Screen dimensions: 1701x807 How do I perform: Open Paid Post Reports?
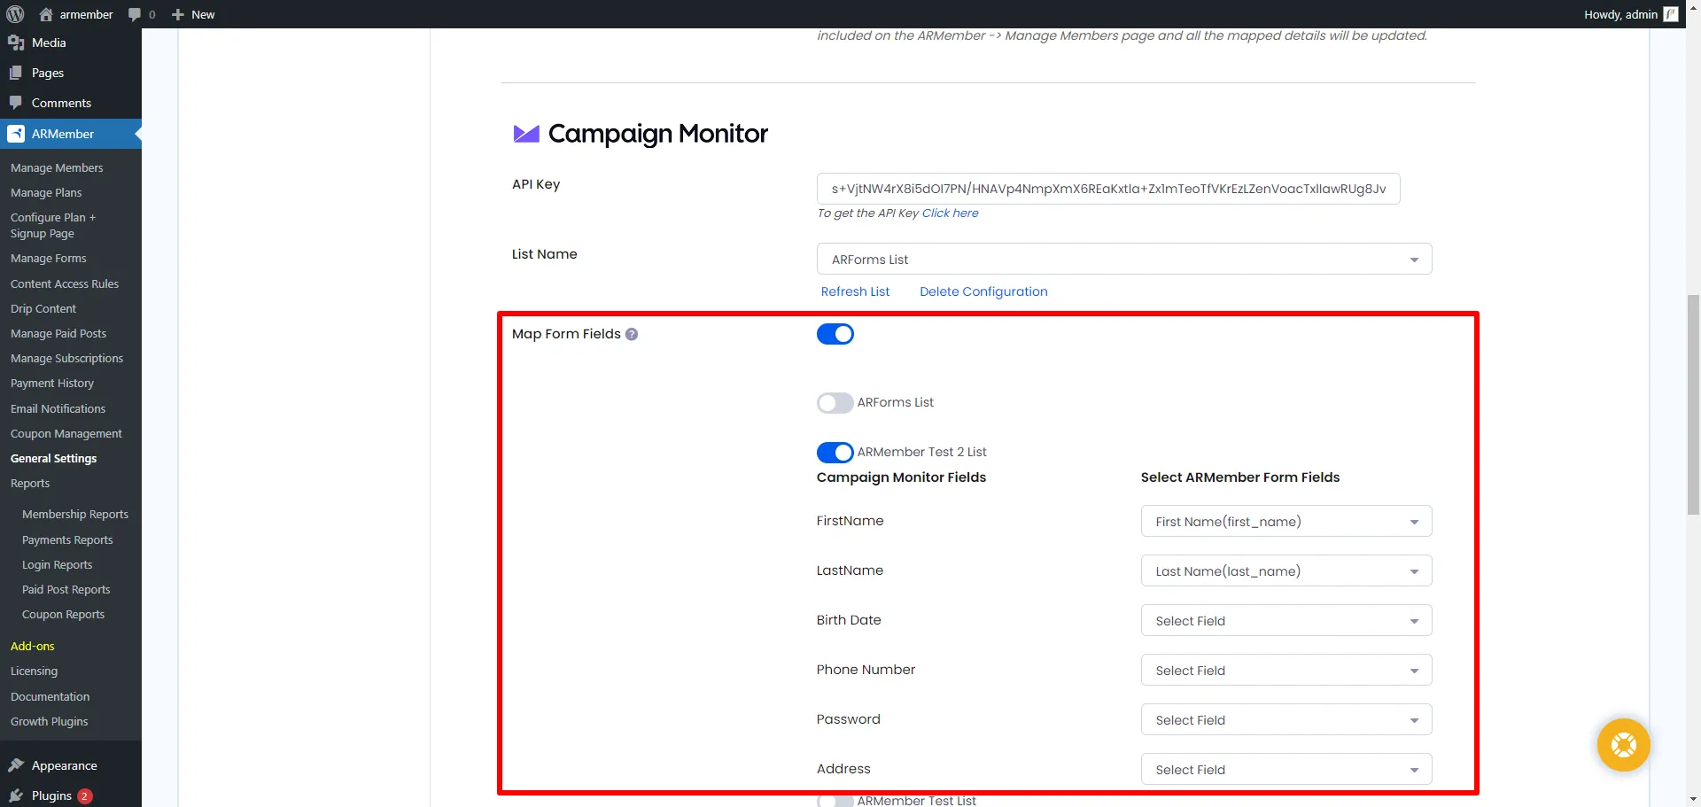[66, 589]
